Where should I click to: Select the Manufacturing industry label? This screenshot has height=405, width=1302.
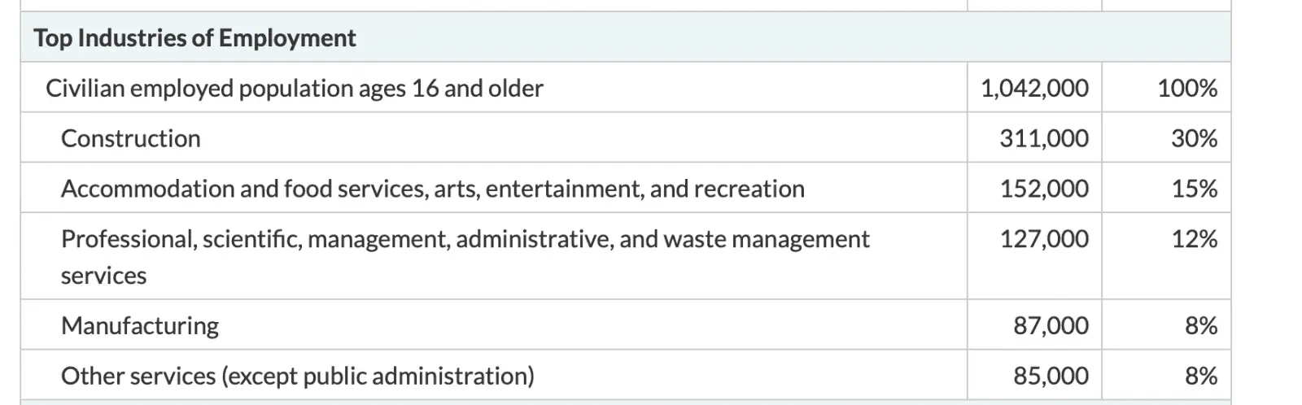pyautogui.click(x=140, y=325)
